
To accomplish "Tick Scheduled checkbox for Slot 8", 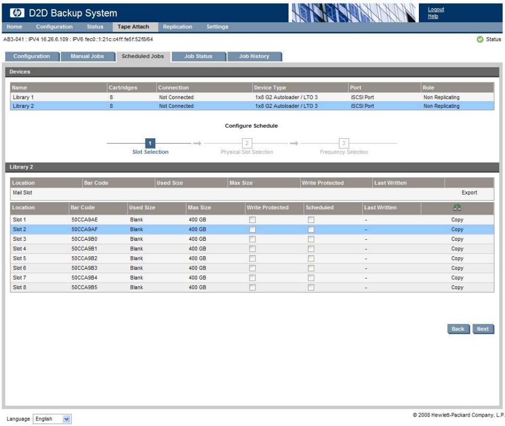I will (x=311, y=287).
